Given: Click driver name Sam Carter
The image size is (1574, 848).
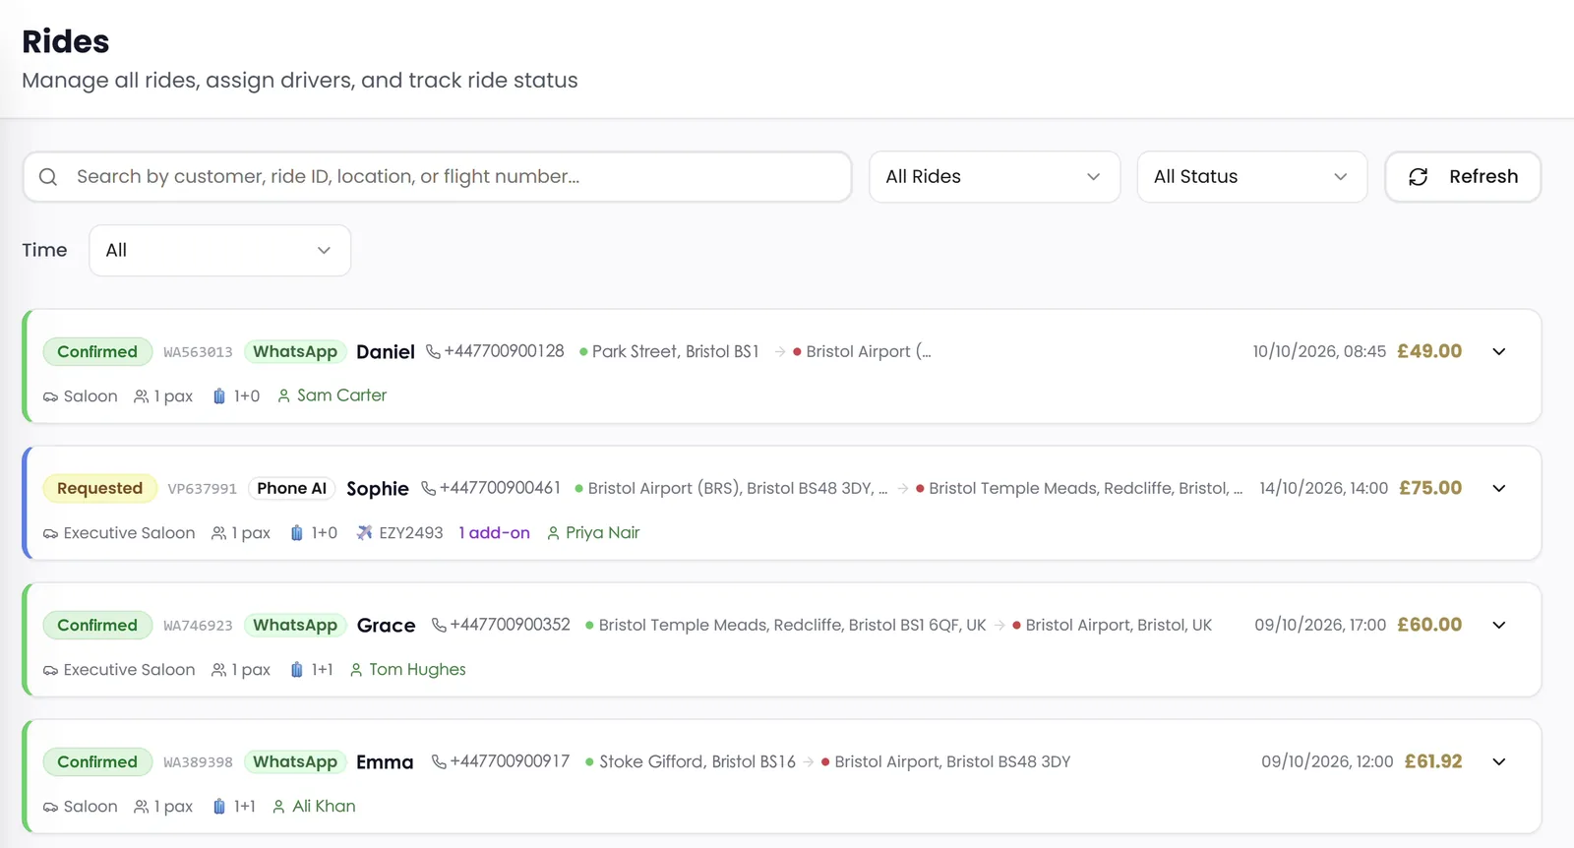Looking at the screenshot, I should 342,395.
